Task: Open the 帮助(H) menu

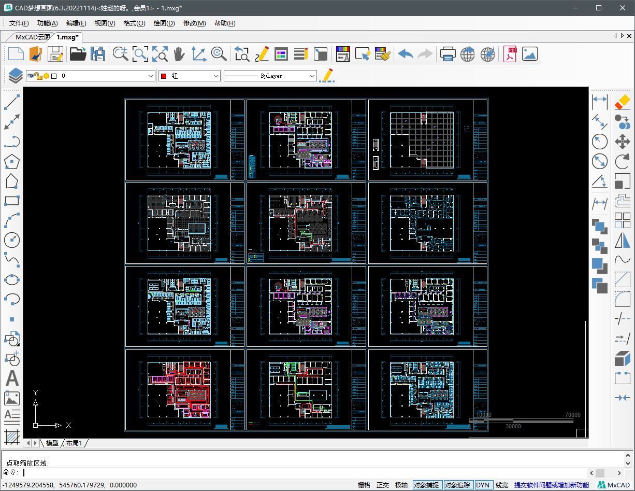Action: click(225, 23)
